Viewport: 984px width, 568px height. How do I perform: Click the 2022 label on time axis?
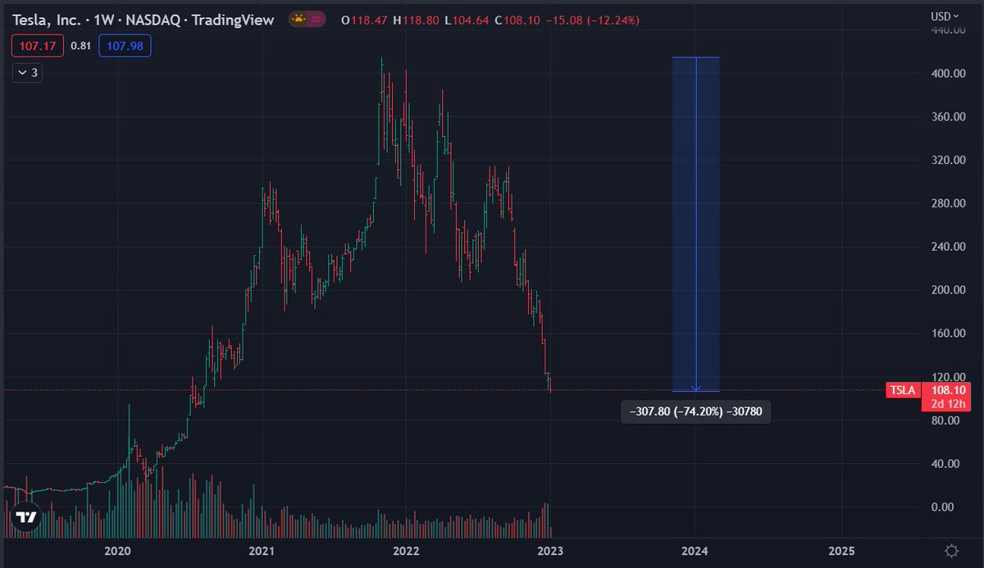click(405, 550)
